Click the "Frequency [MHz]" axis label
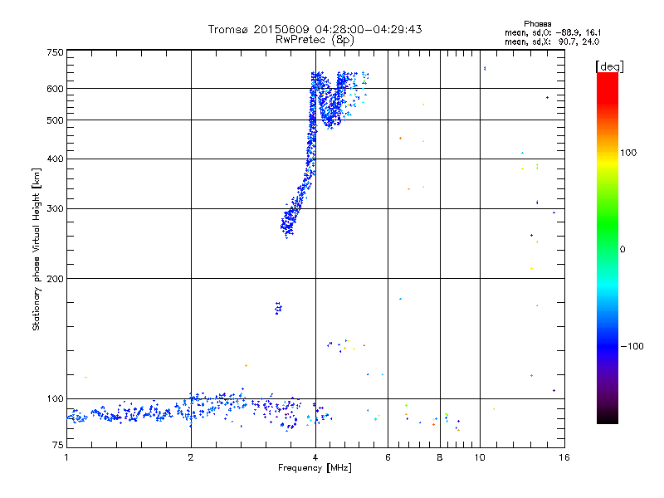The height and width of the screenshot is (498, 664). tap(315, 468)
